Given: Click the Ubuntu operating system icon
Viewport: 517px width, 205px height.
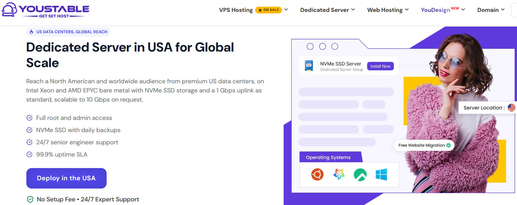Looking at the screenshot, I should (x=317, y=175).
